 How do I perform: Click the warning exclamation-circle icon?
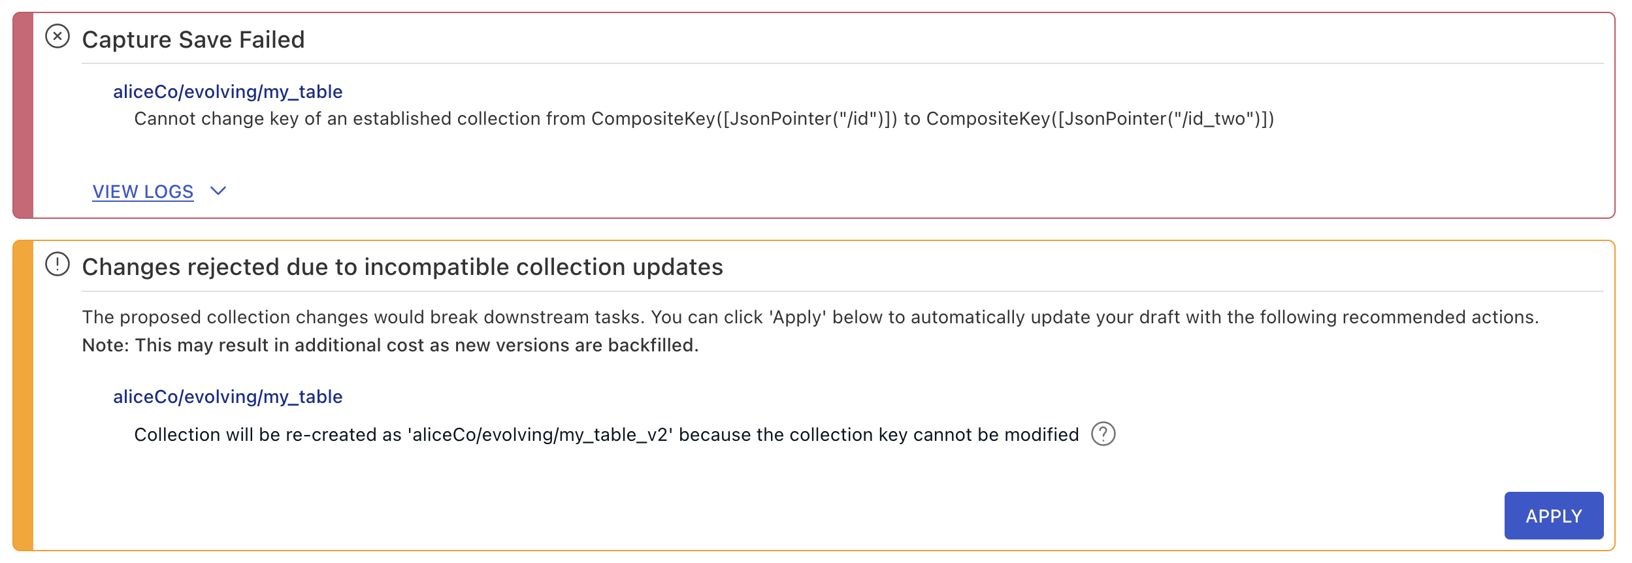click(x=57, y=265)
